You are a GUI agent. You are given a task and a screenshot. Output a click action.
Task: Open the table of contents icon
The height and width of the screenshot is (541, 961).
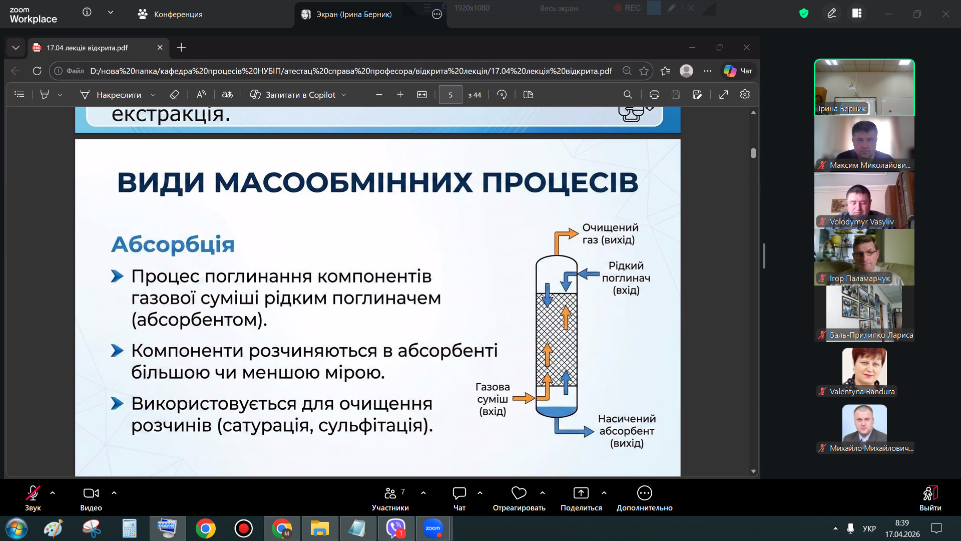point(20,95)
